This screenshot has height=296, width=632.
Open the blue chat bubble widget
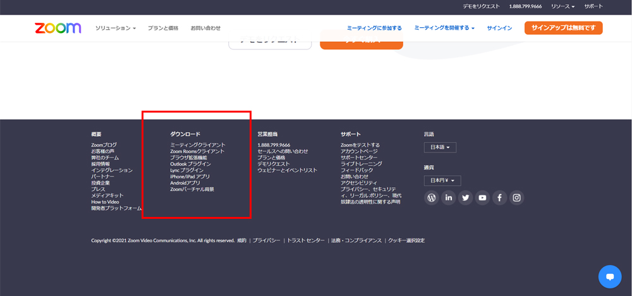(x=610, y=276)
